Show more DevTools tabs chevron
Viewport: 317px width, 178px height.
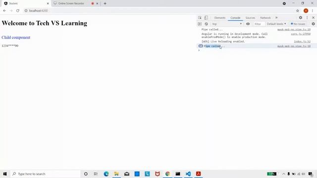[x=276, y=18]
